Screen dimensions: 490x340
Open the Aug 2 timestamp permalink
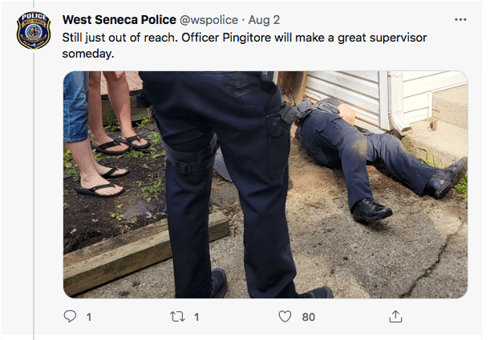tap(264, 20)
